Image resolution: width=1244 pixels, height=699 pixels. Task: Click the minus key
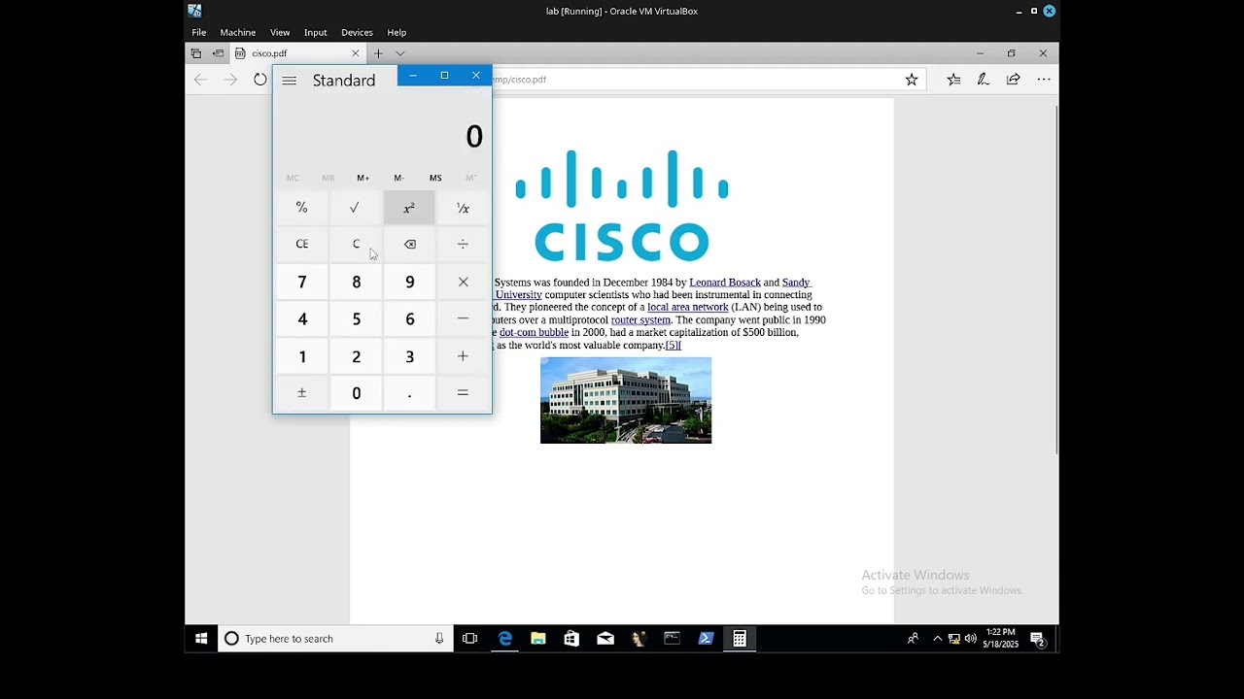(463, 318)
